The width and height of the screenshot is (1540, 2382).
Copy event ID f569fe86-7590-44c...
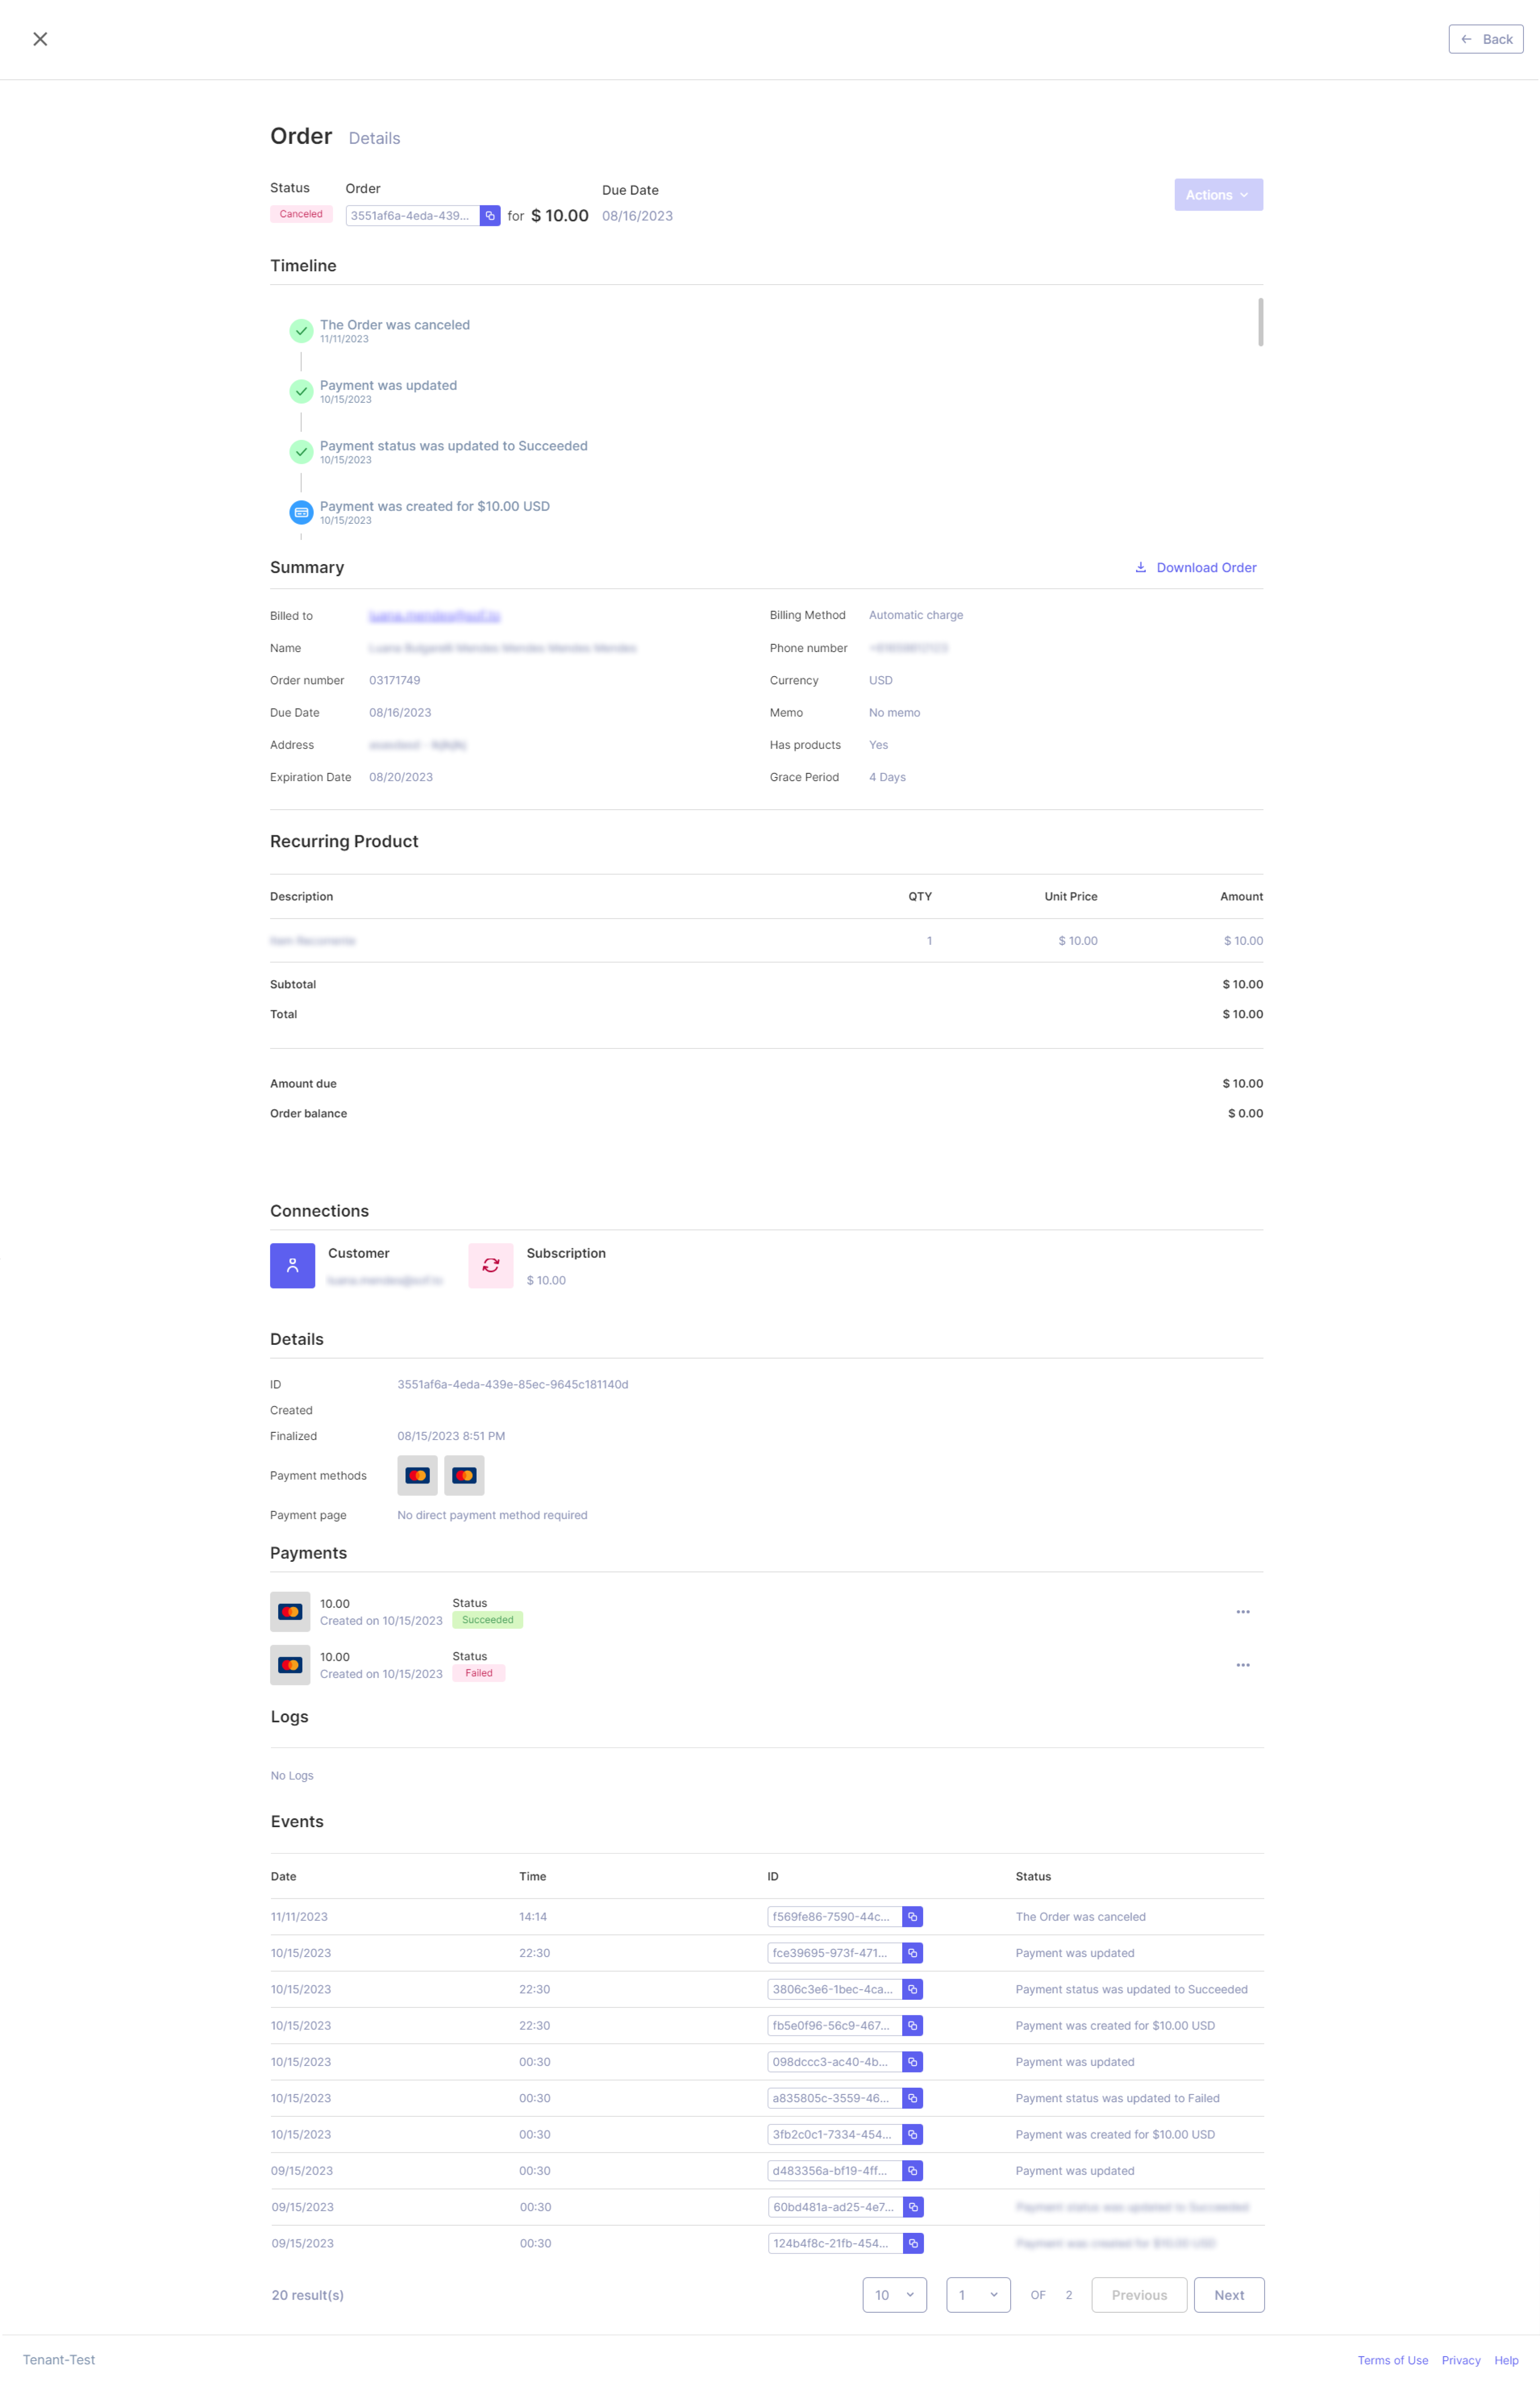coord(912,1917)
